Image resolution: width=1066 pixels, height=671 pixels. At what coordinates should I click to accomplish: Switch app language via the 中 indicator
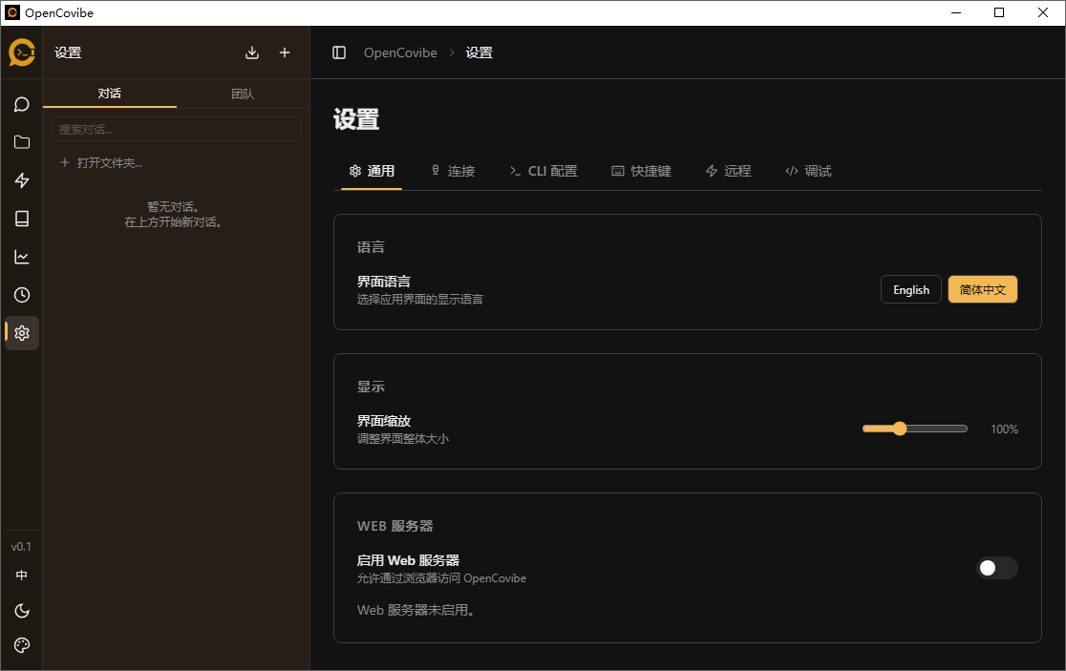pyautogui.click(x=21, y=576)
